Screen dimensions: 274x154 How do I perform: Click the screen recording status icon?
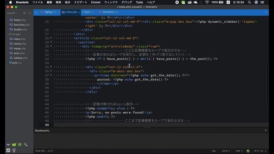(x=177, y=2)
